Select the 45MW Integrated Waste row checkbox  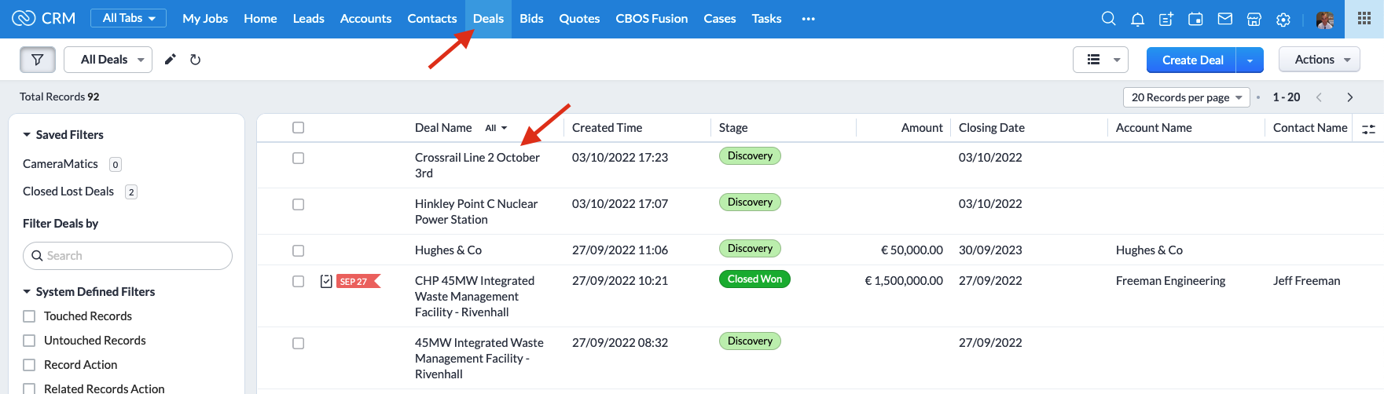tap(299, 343)
